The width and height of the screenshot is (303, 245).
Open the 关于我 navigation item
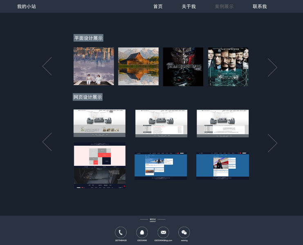click(189, 7)
